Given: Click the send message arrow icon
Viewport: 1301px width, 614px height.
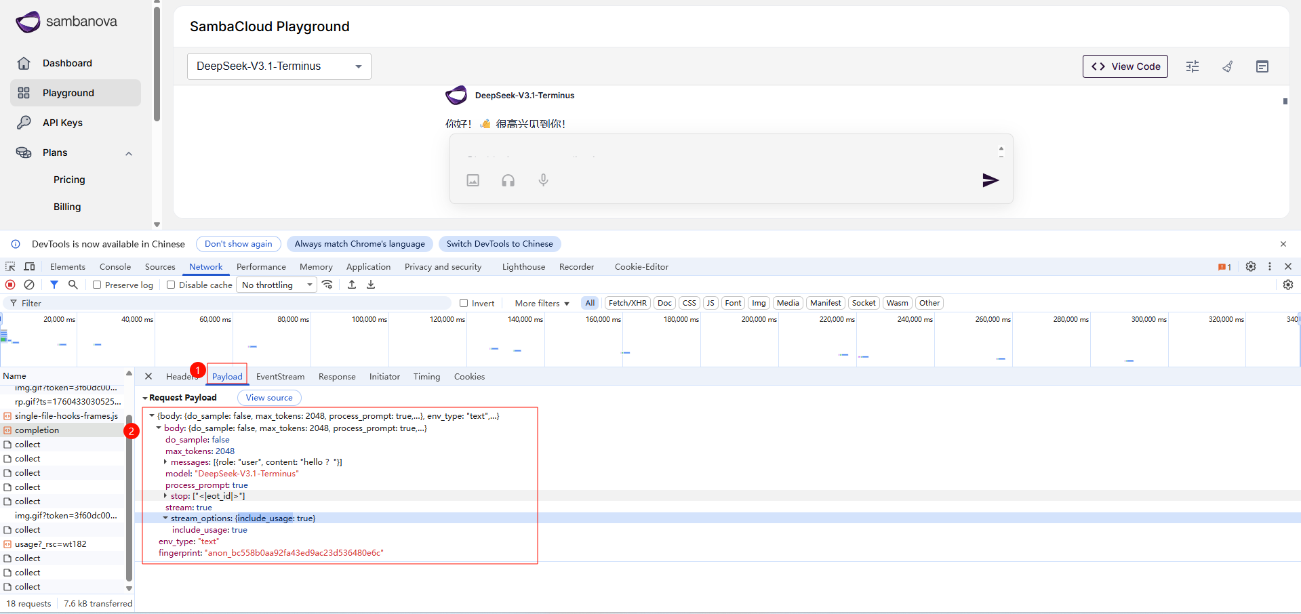Looking at the screenshot, I should click(x=990, y=180).
